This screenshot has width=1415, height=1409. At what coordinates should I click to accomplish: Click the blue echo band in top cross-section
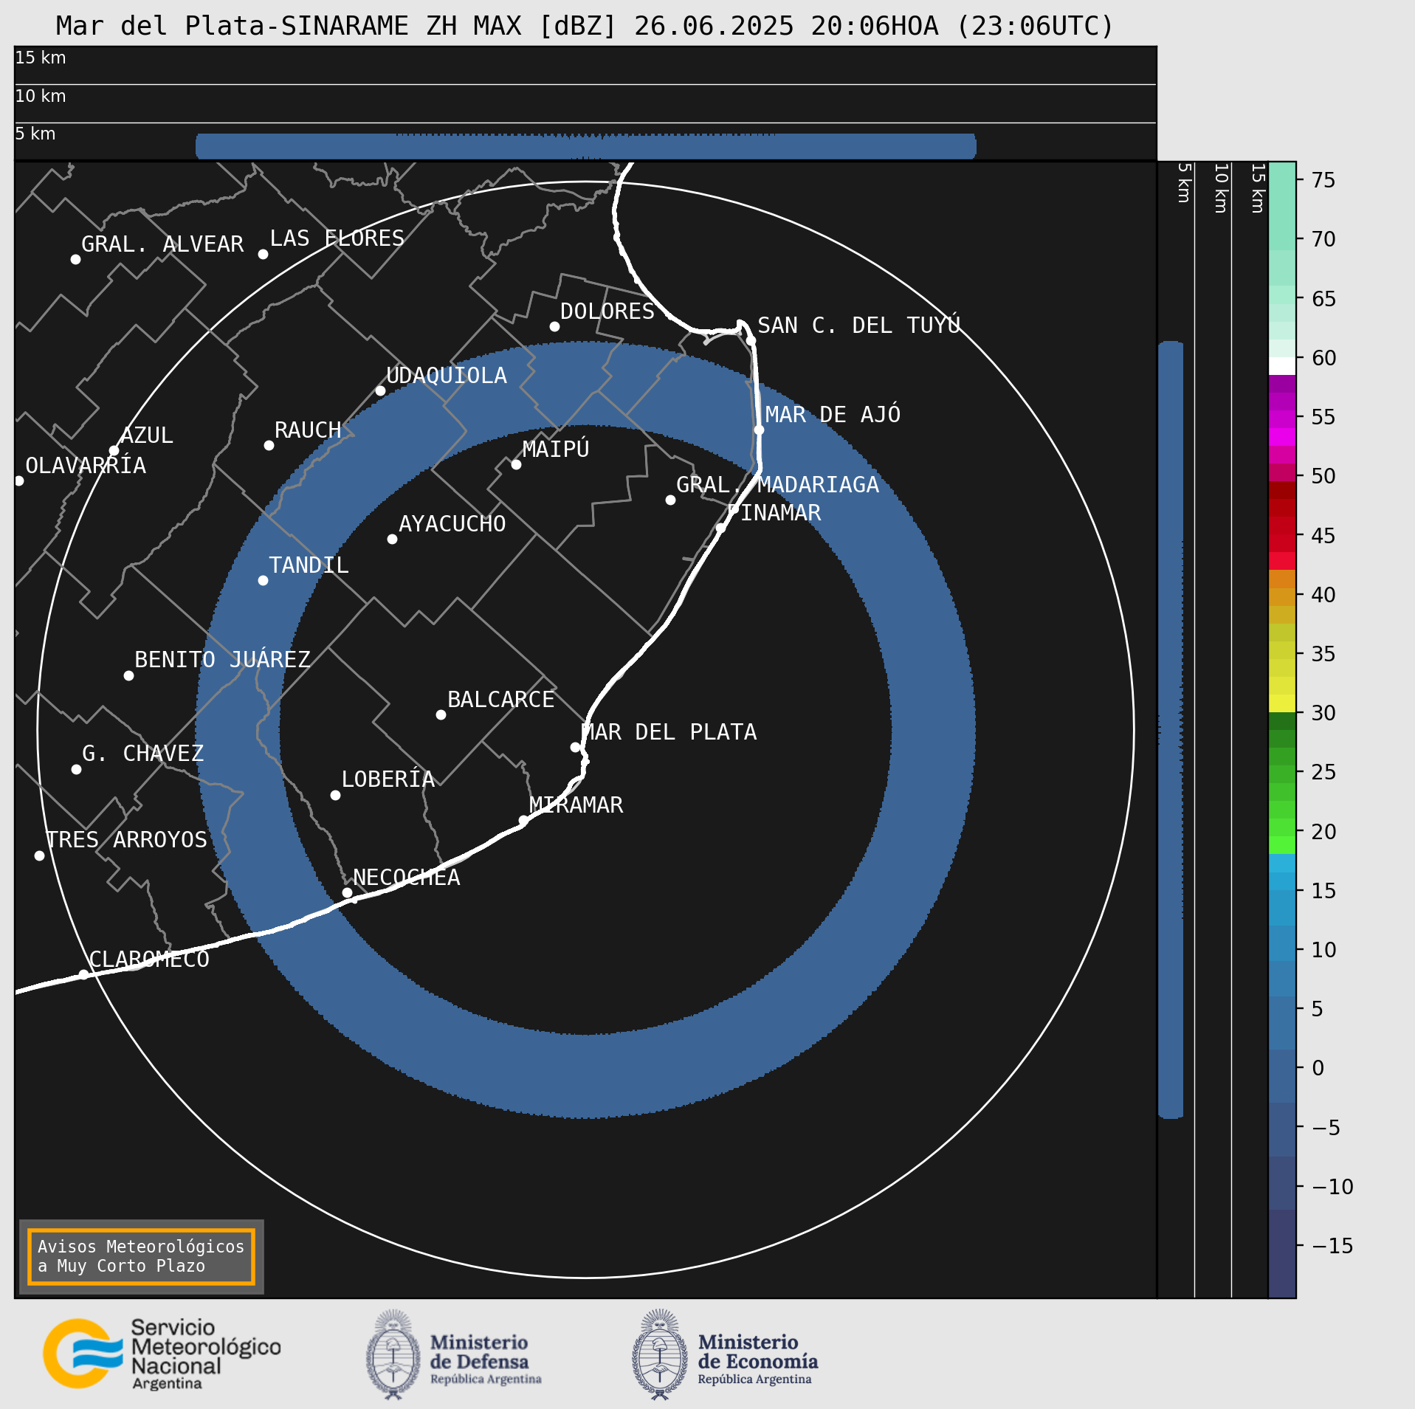click(586, 146)
